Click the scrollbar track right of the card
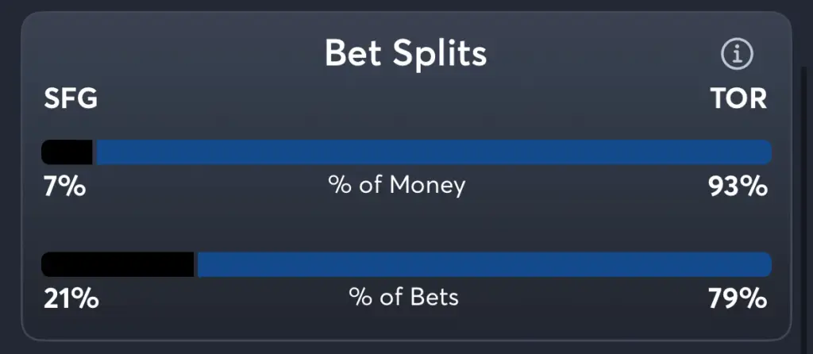 805,202
